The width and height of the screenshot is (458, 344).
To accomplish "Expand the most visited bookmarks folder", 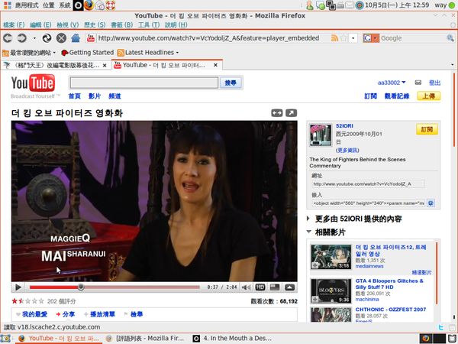I will [x=29, y=53].
